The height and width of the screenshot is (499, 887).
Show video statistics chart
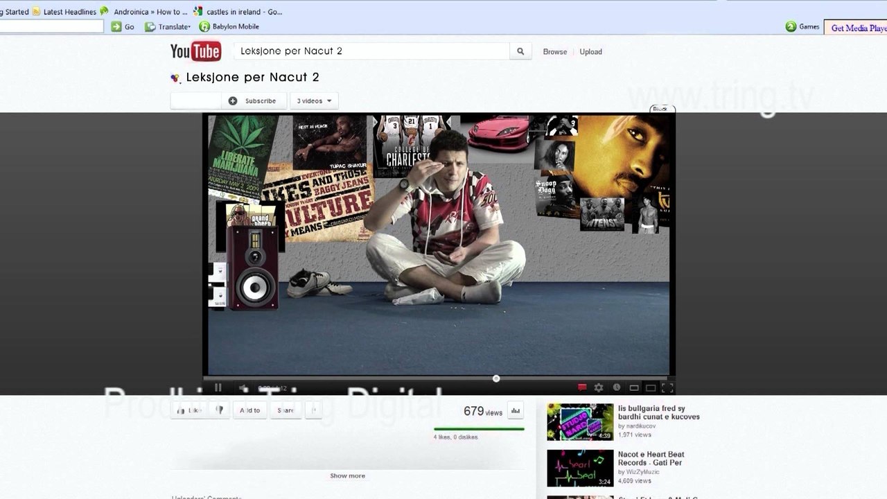(x=516, y=410)
